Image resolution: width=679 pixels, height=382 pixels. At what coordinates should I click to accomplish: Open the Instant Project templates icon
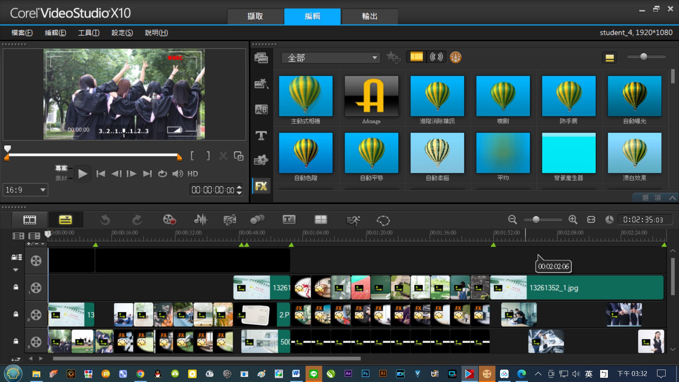(261, 84)
